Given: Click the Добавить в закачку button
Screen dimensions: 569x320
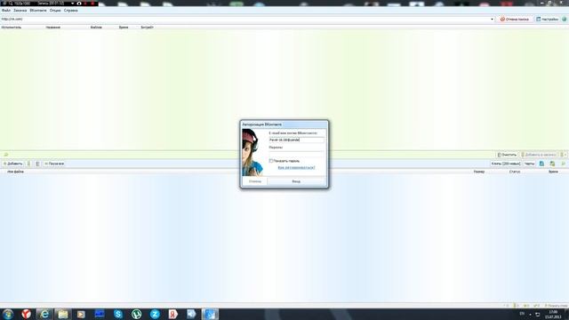Looking at the screenshot, I should (539, 155).
